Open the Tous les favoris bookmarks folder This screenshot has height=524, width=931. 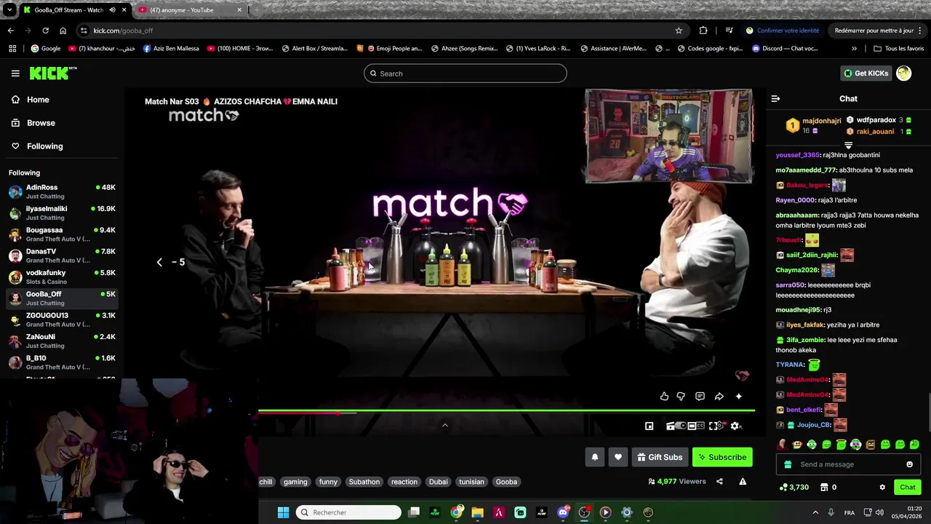pyautogui.click(x=898, y=49)
